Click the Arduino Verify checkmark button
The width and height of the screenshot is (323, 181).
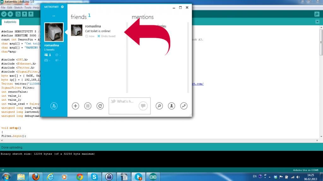tap(4, 14)
